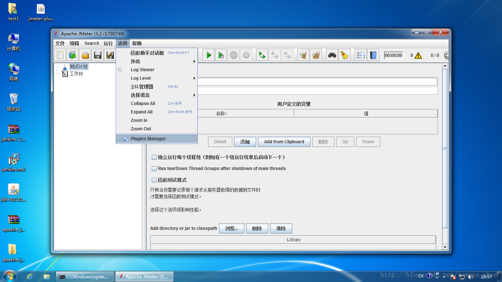Click the taskbar clock showing 10:57
Viewport: 502px width, 282px height.
point(486,277)
